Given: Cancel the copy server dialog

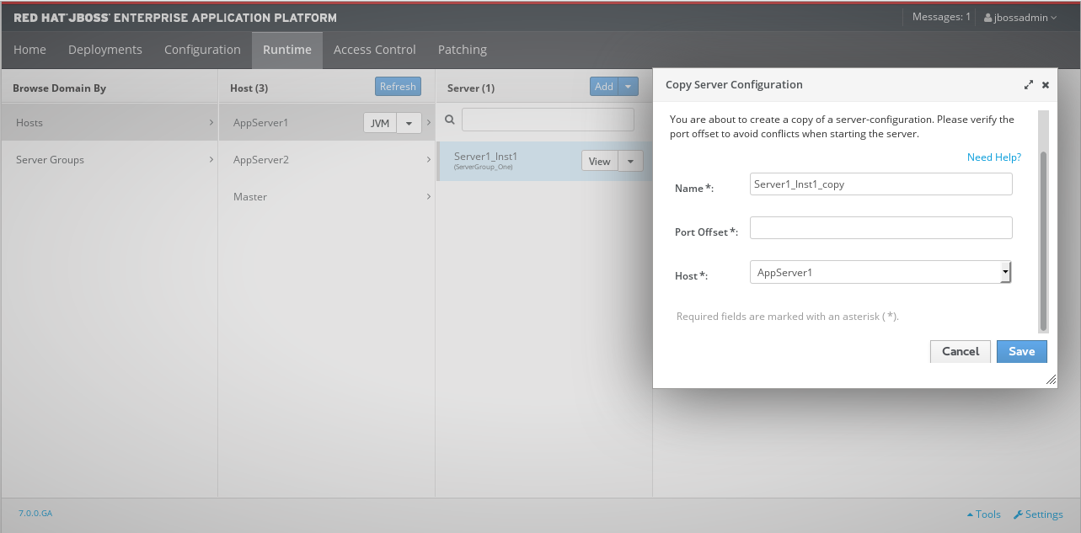Looking at the screenshot, I should click(960, 351).
